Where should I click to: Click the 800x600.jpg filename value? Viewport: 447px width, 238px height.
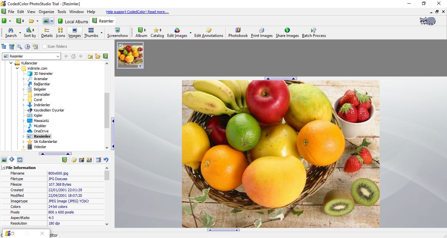[x=58, y=173]
